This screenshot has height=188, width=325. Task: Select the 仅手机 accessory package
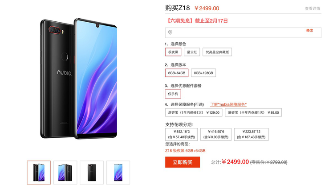click(x=173, y=94)
